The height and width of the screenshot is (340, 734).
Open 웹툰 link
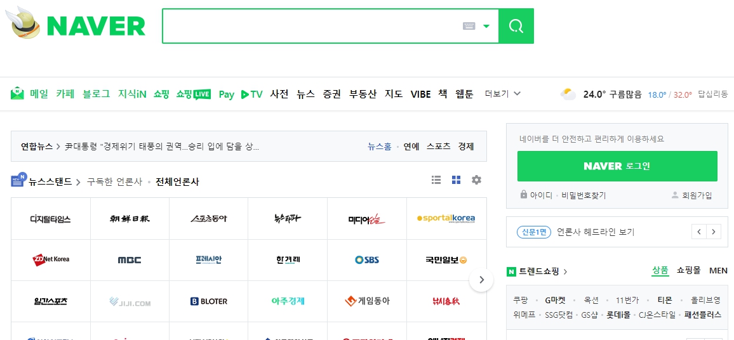click(x=464, y=94)
